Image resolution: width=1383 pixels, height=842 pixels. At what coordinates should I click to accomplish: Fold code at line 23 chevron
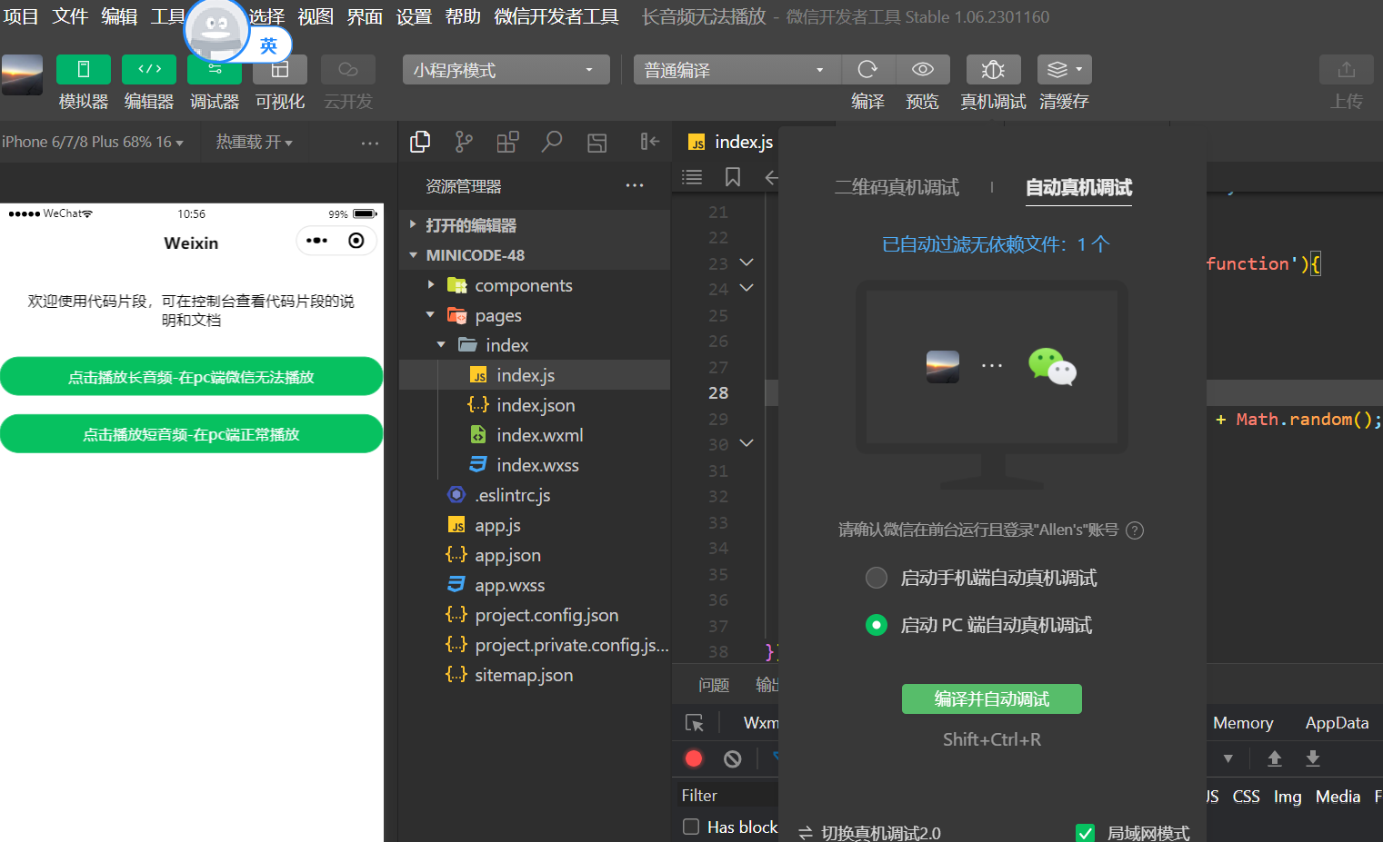point(747,263)
